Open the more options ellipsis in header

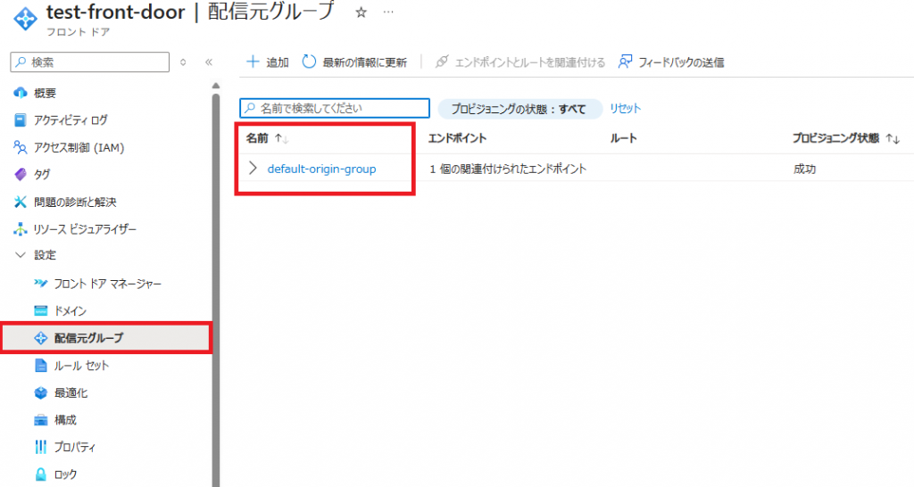388,12
